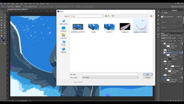The image size is (184, 104).
Task: Enable the Image Sequence checkbox
Action: pos(72,82)
